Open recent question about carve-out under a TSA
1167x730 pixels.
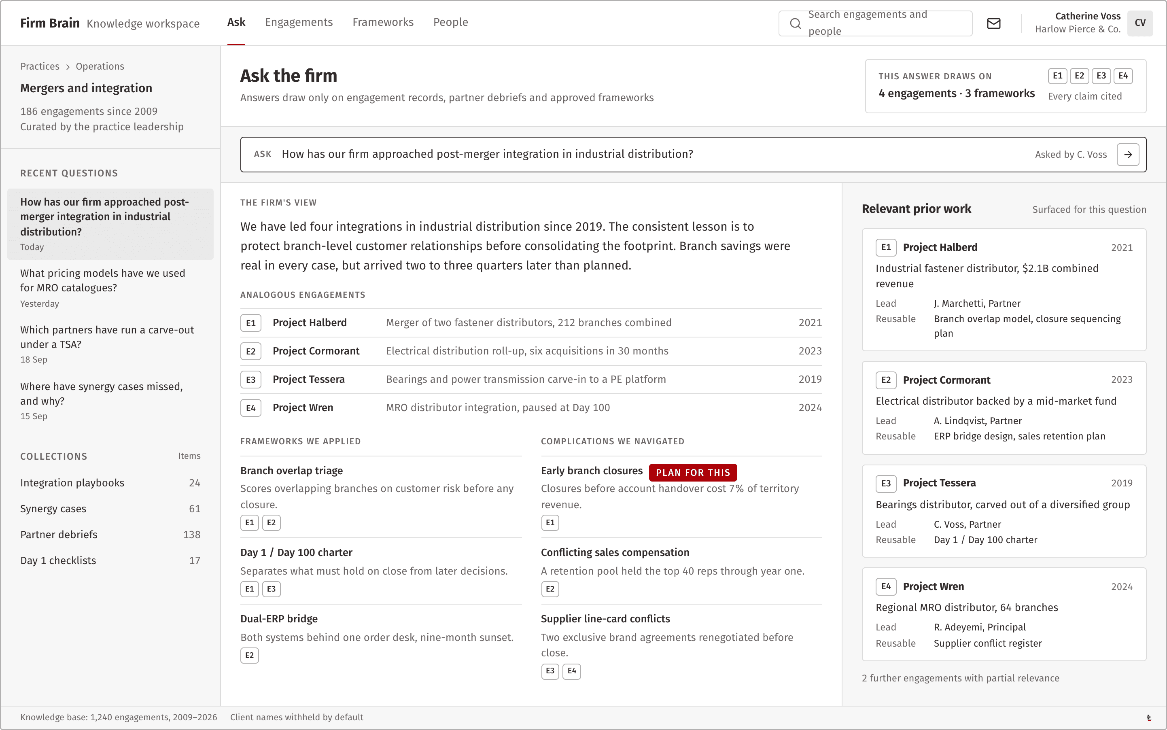click(110, 344)
